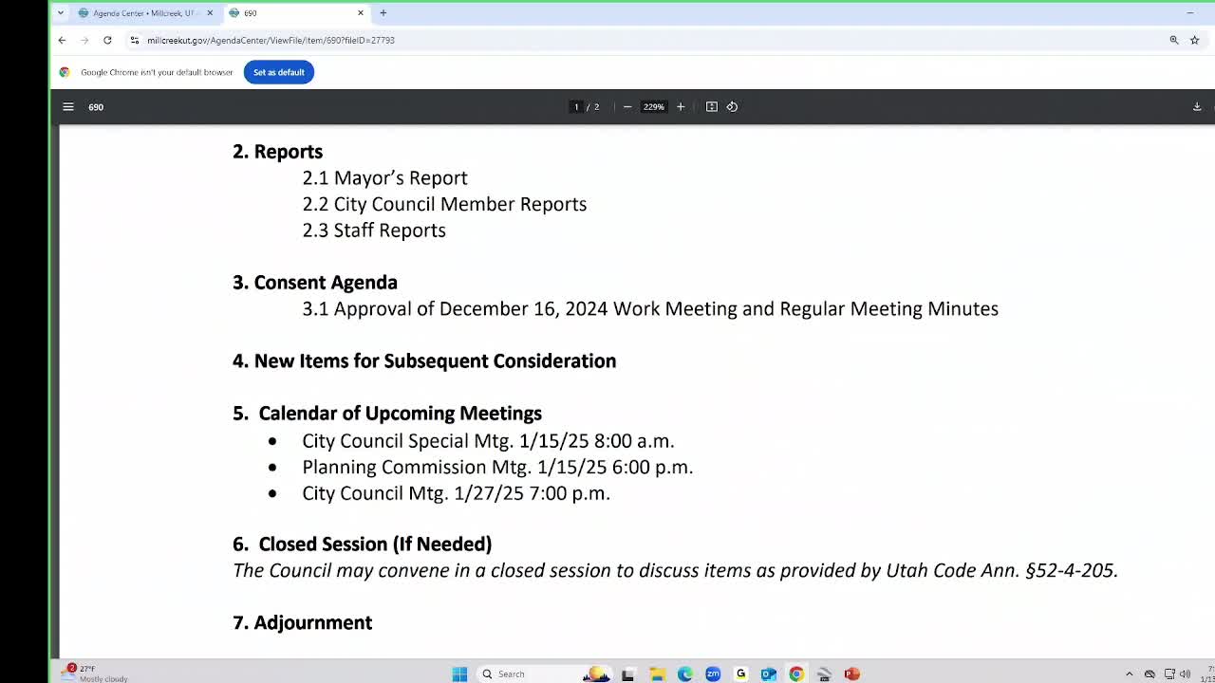
Task: Zoom out the PDF with minus button
Action: pyautogui.click(x=627, y=107)
